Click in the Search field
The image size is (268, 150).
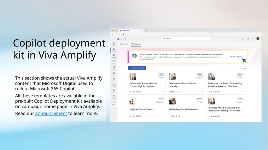[x=186, y=39]
